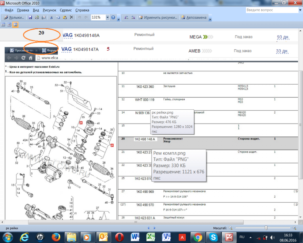Click the vertical scrollbar up arrow

300,31
